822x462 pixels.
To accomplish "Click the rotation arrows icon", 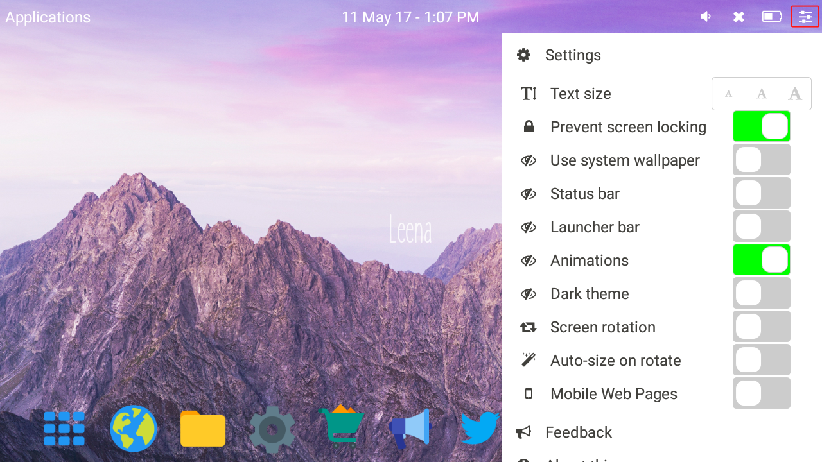I will 529,327.
